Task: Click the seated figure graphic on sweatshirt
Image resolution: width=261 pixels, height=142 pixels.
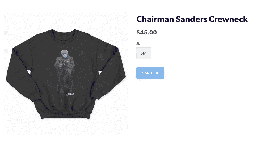Action: 65,71
